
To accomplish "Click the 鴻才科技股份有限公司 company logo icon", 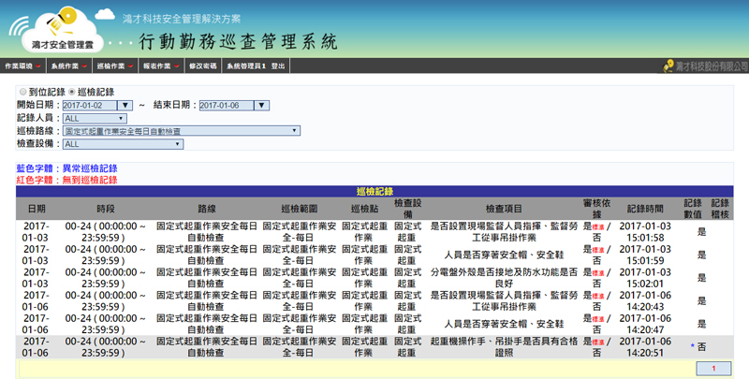I will coord(667,66).
